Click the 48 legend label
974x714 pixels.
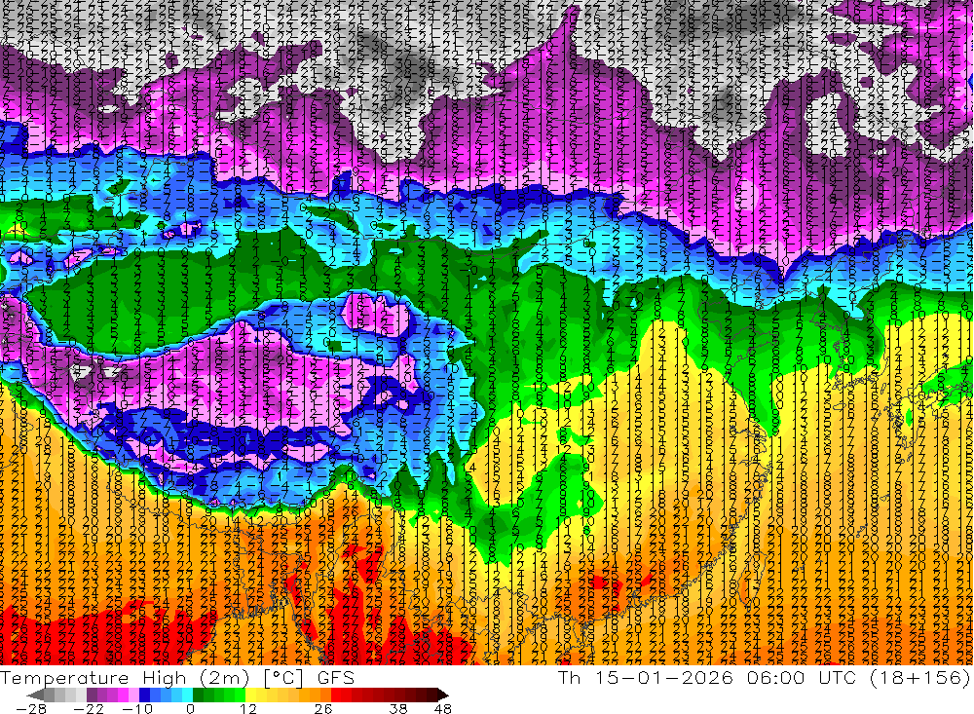(x=443, y=708)
